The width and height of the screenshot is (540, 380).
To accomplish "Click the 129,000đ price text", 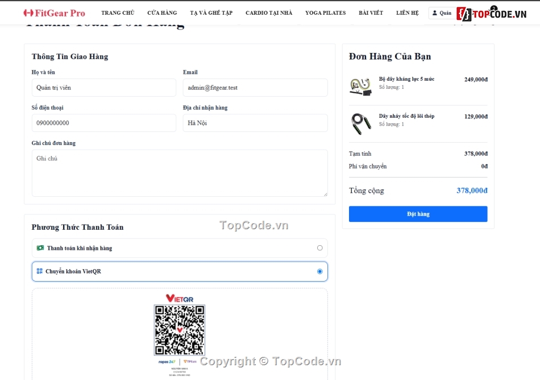I will click(476, 117).
